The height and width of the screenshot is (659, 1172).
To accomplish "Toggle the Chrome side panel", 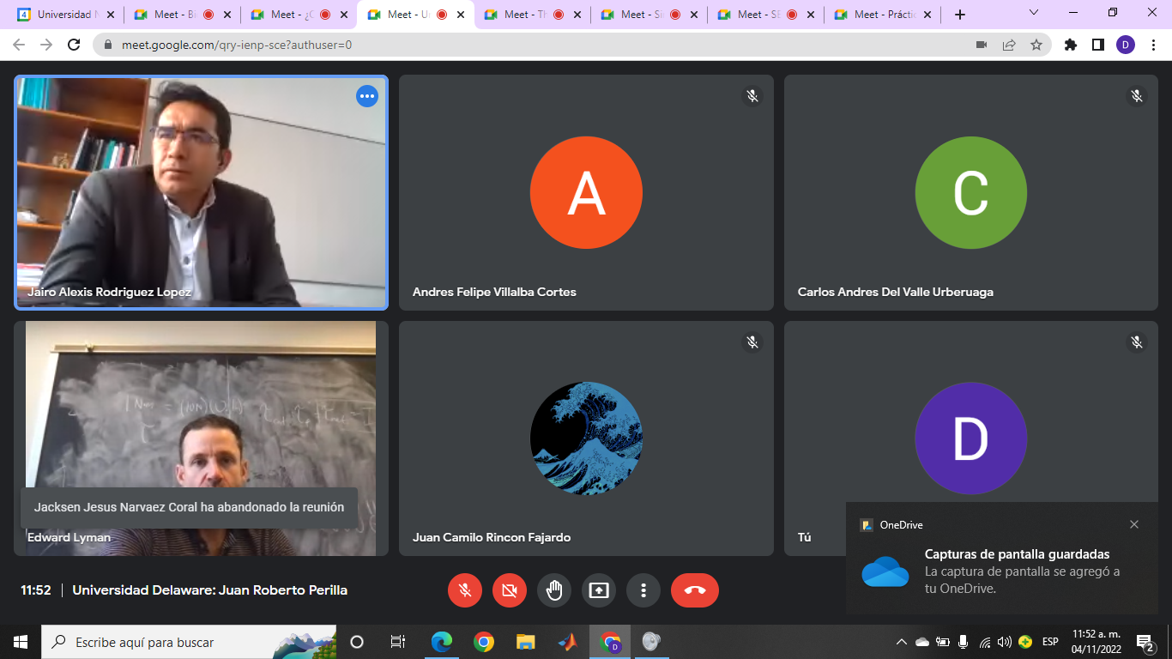I will [x=1098, y=45].
